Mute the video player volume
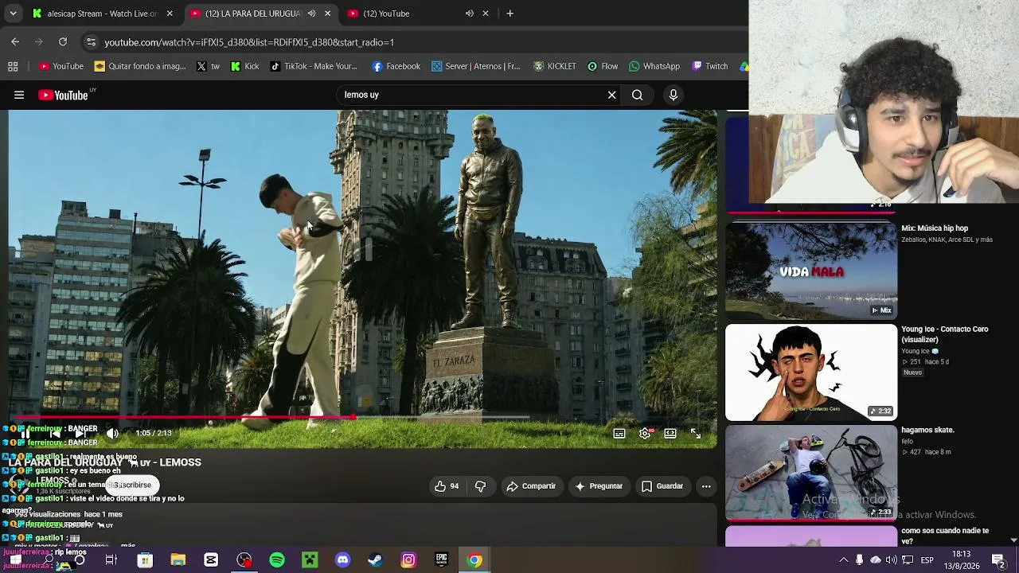The image size is (1019, 573). 112,433
